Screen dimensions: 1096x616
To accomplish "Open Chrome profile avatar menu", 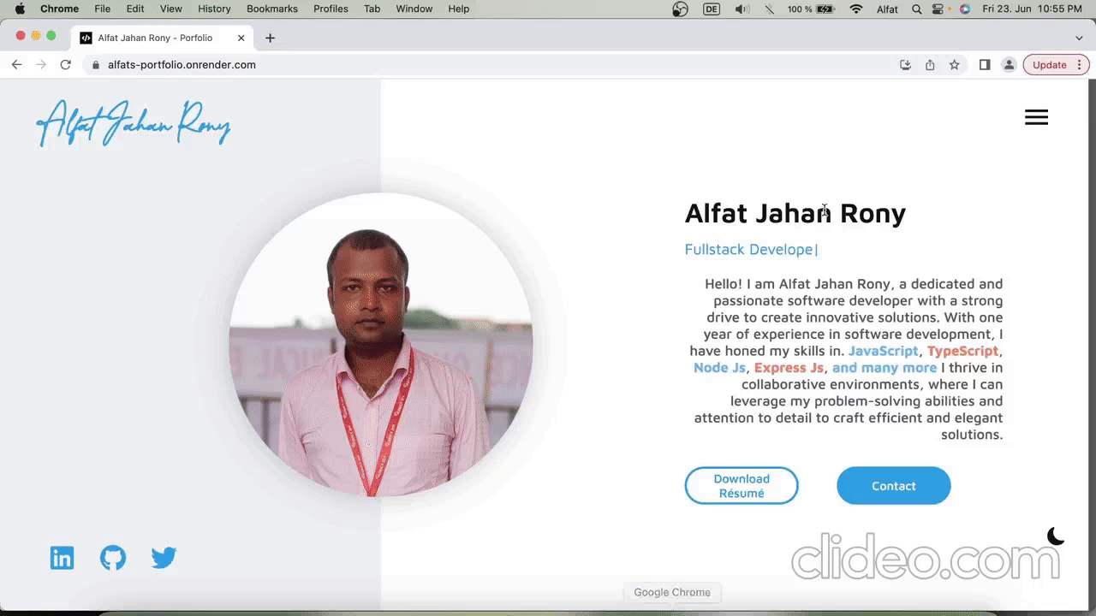I will pos(1009,65).
